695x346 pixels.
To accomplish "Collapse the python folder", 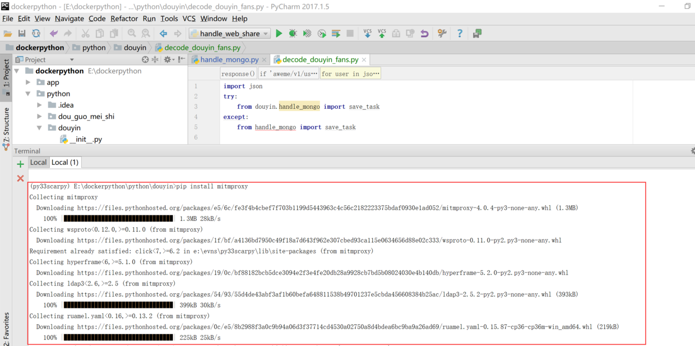I will [x=28, y=94].
